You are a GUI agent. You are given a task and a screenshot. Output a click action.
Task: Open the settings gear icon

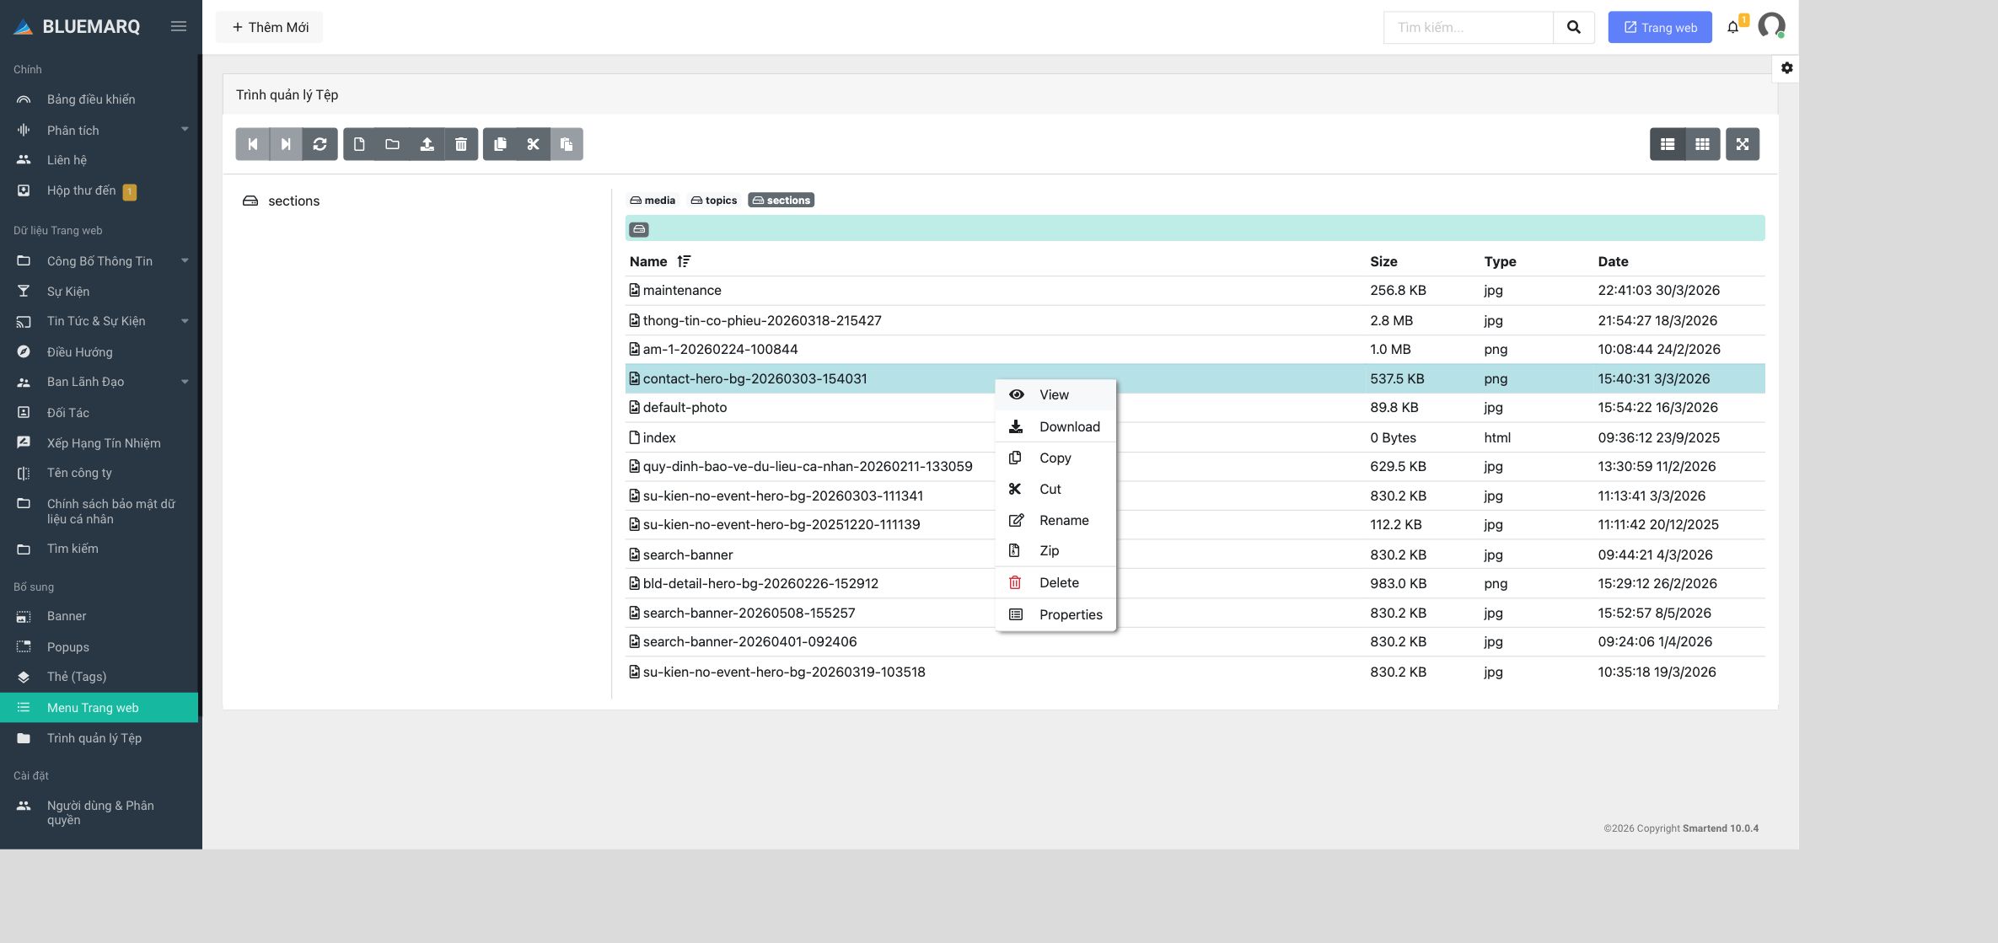[1787, 68]
